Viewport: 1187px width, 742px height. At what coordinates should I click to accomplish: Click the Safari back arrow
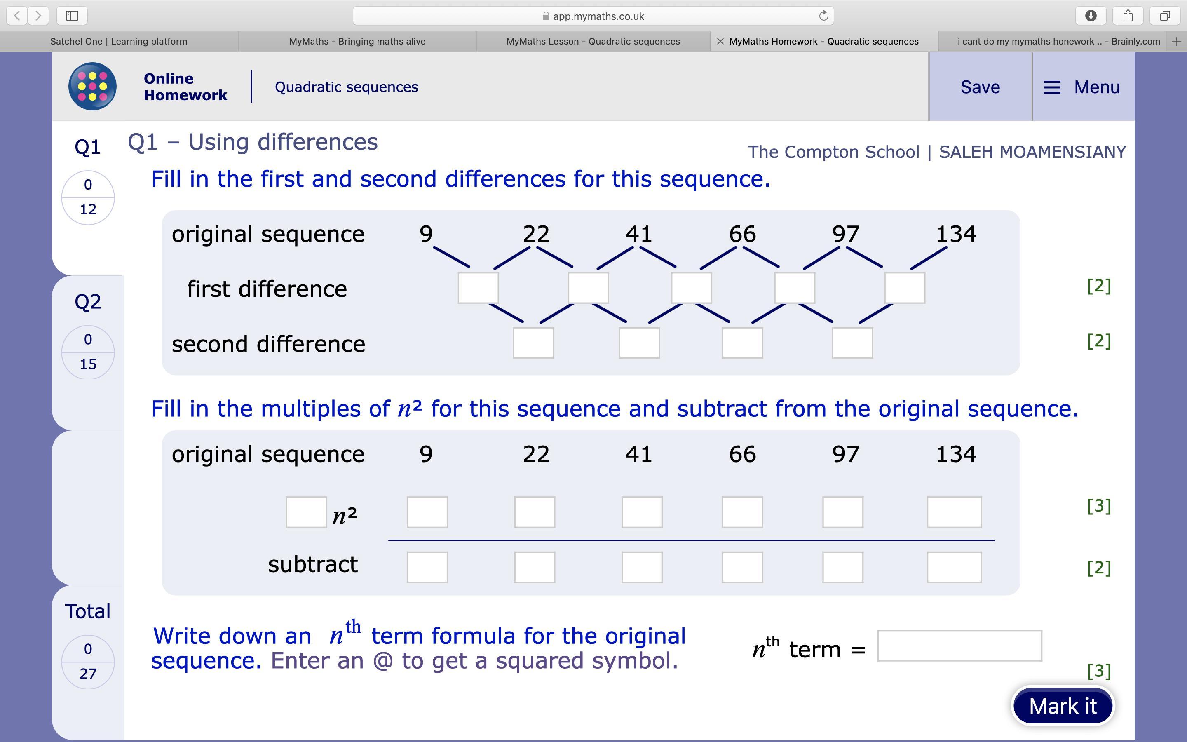click(17, 16)
